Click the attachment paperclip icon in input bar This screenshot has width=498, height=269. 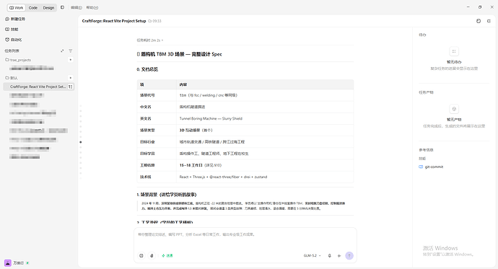coord(152,256)
